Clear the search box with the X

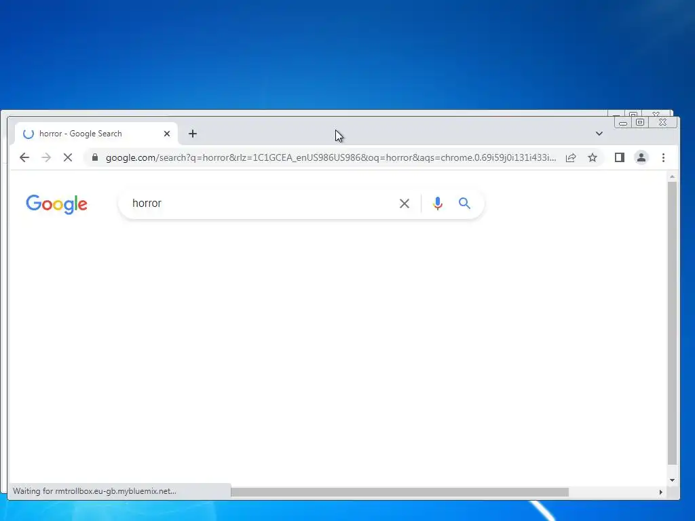[x=405, y=204]
